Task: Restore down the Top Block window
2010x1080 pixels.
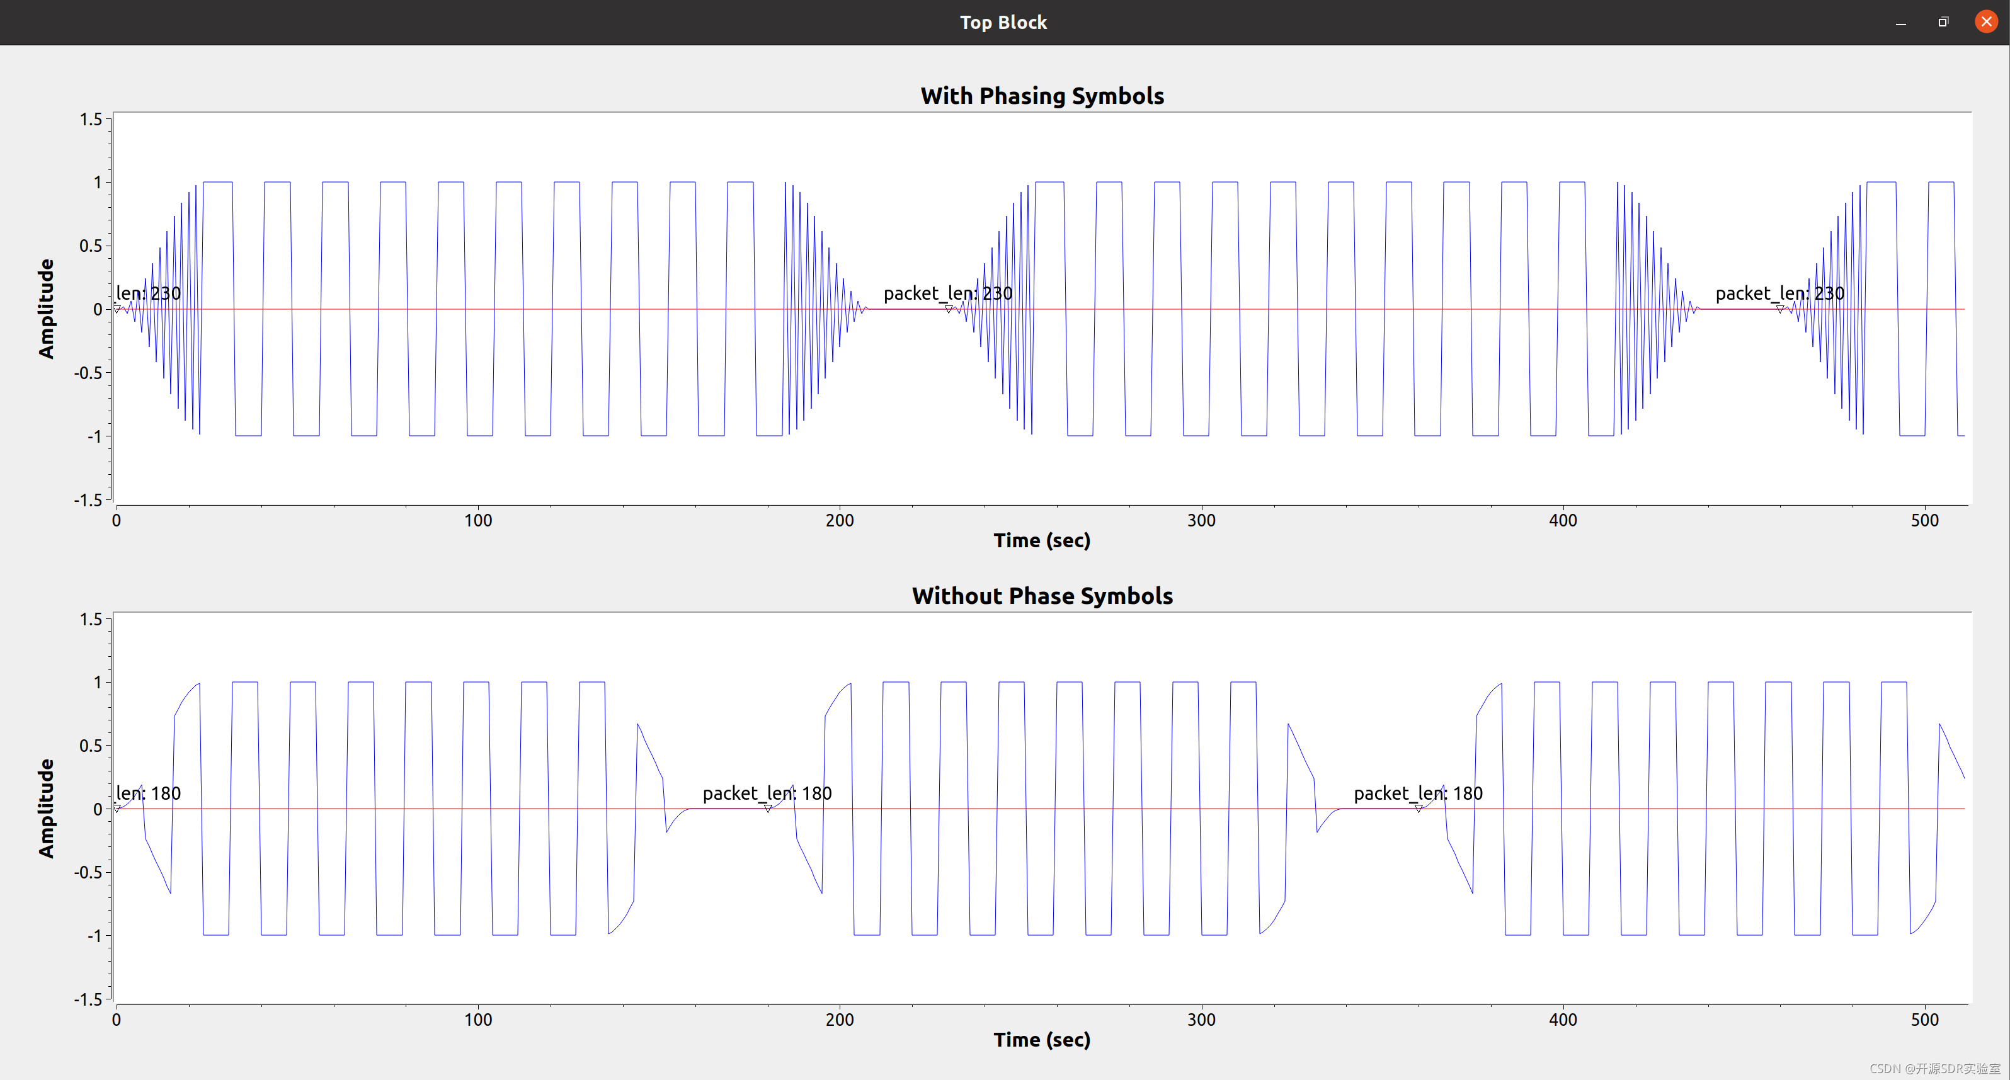Action: pyautogui.click(x=1943, y=22)
